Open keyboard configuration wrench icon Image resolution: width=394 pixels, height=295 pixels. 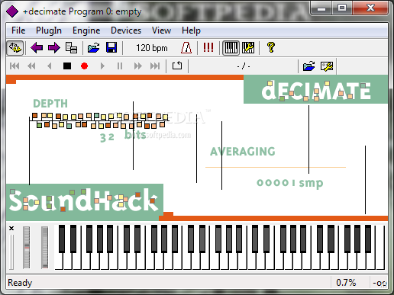coord(248,48)
